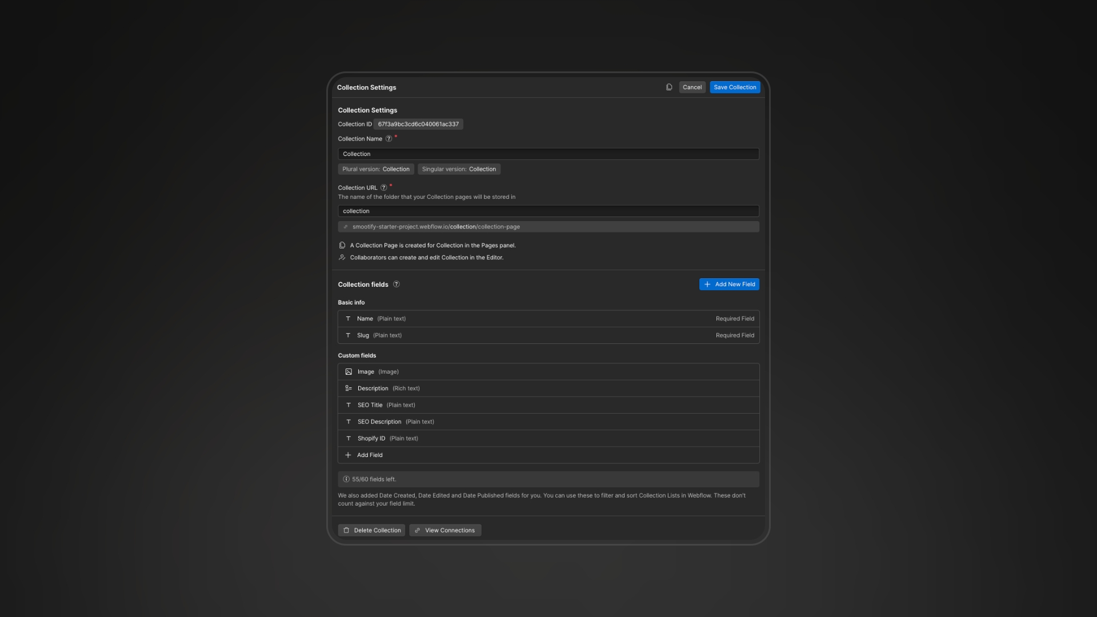Click the copy icon beside the Cancel button

pyautogui.click(x=668, y=87)
